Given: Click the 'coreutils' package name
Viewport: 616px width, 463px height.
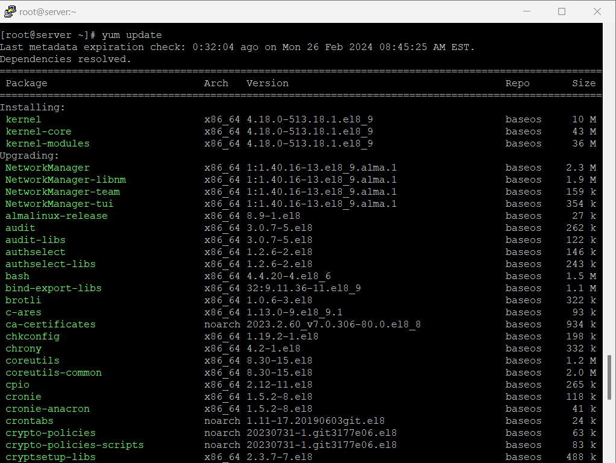Looking at the screenshot, I should tap(33, 361).
